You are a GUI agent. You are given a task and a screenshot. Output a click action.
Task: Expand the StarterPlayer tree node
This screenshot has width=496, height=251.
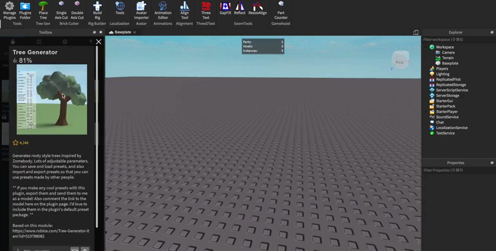[x=426, y=111]
